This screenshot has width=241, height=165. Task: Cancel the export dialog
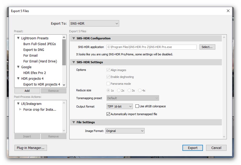click(x=216, y=148)
